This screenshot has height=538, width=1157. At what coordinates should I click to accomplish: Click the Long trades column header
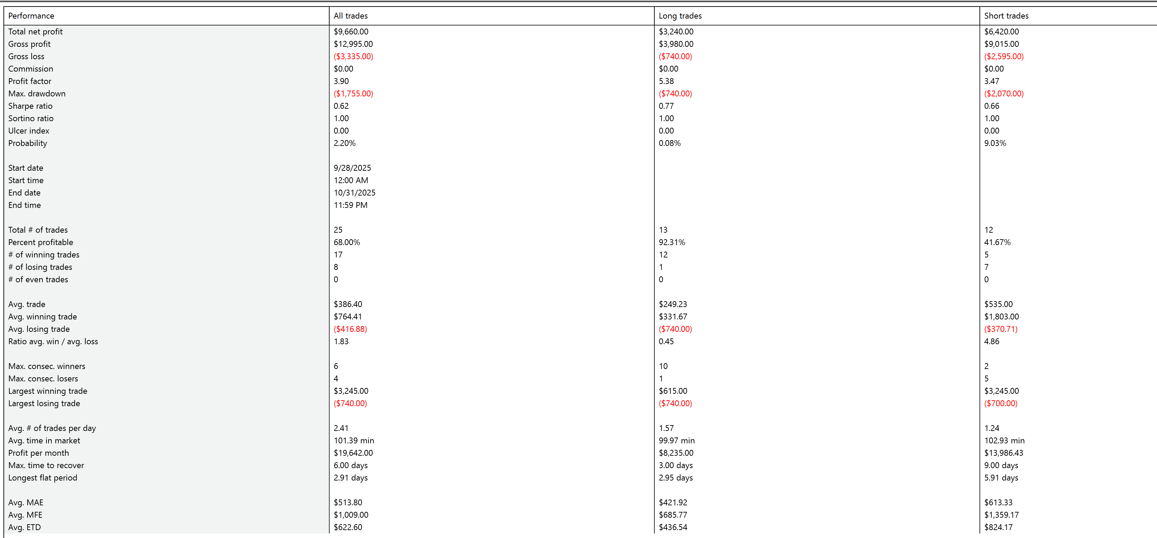(679, 16)
